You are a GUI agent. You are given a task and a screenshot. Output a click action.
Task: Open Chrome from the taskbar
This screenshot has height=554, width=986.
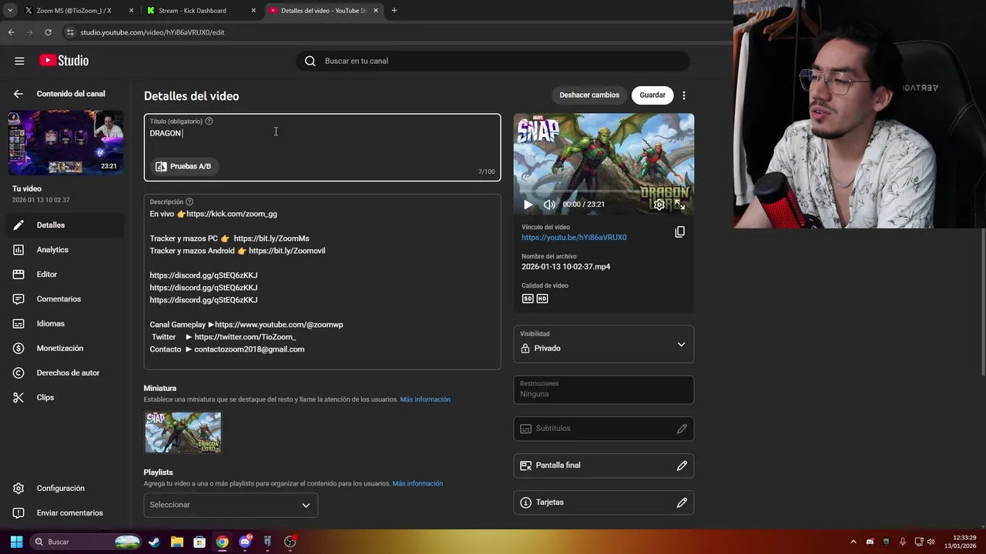[x=222, y=542]
